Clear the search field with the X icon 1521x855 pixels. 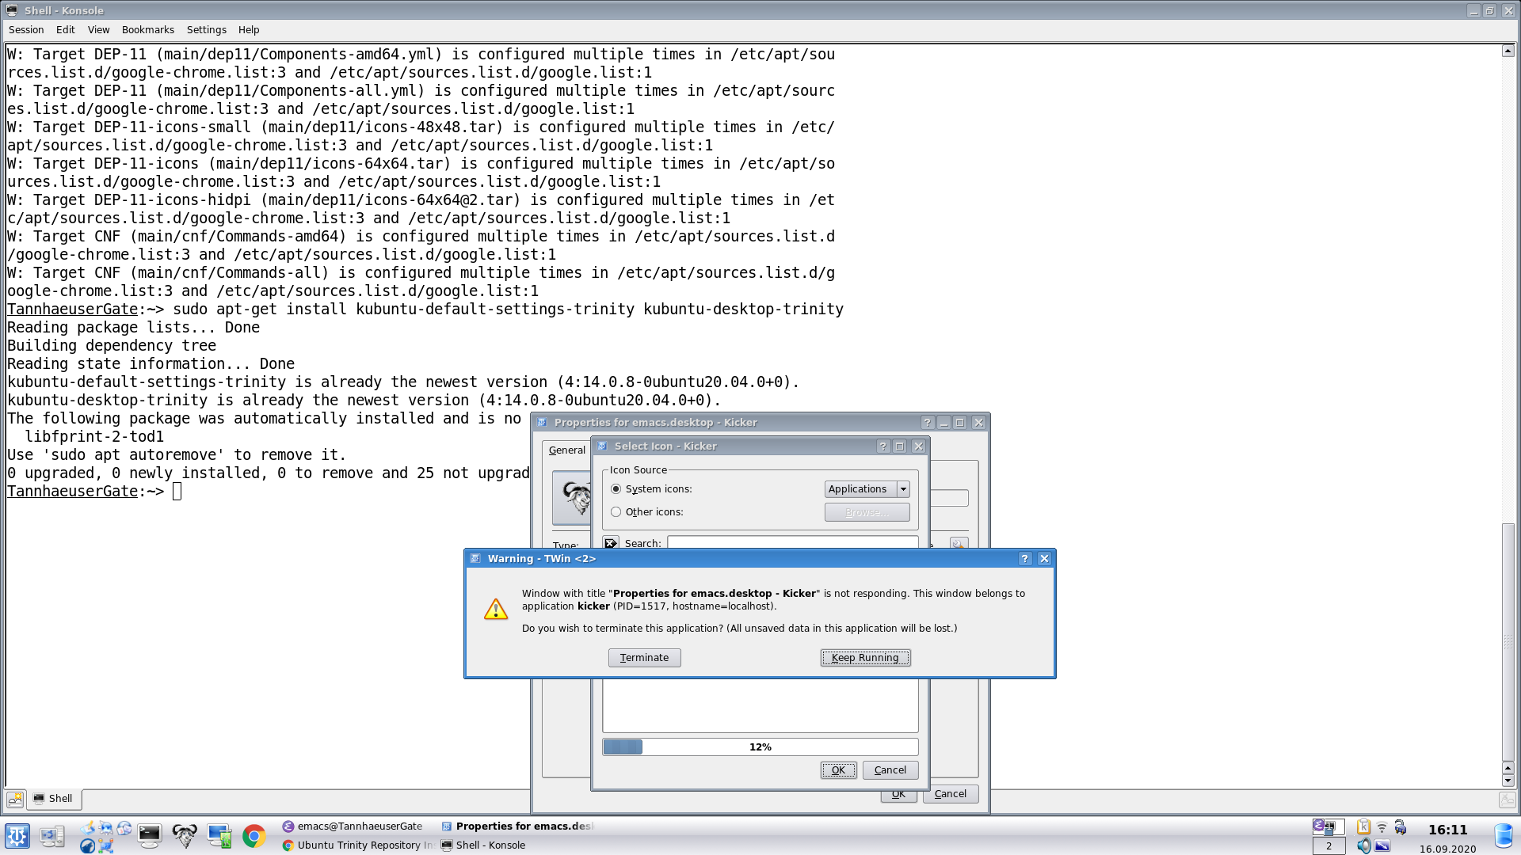coord(611,543)
